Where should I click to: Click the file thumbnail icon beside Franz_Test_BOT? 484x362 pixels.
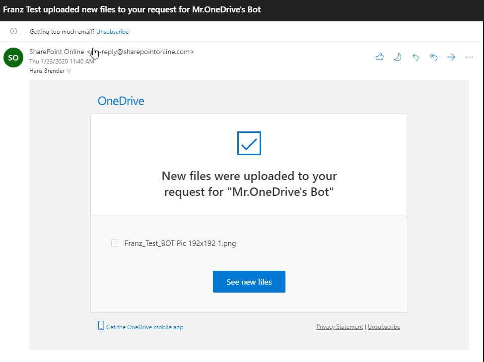115,243
